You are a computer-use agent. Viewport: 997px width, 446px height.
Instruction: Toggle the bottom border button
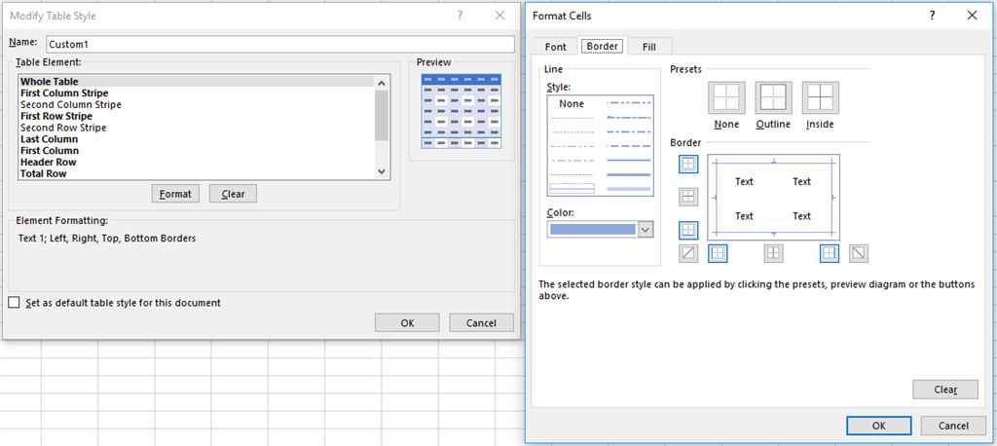(688, 231)
